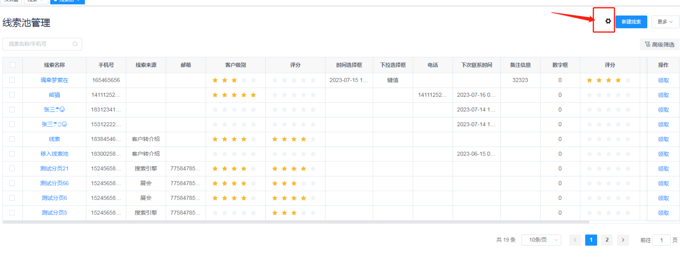Open the 测试分页5 lead name link
This screenshot has height=259, width=680.
coord(54,213)
